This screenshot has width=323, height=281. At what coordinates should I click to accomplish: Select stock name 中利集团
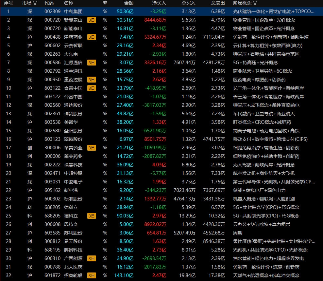click(x=73, y=11)
